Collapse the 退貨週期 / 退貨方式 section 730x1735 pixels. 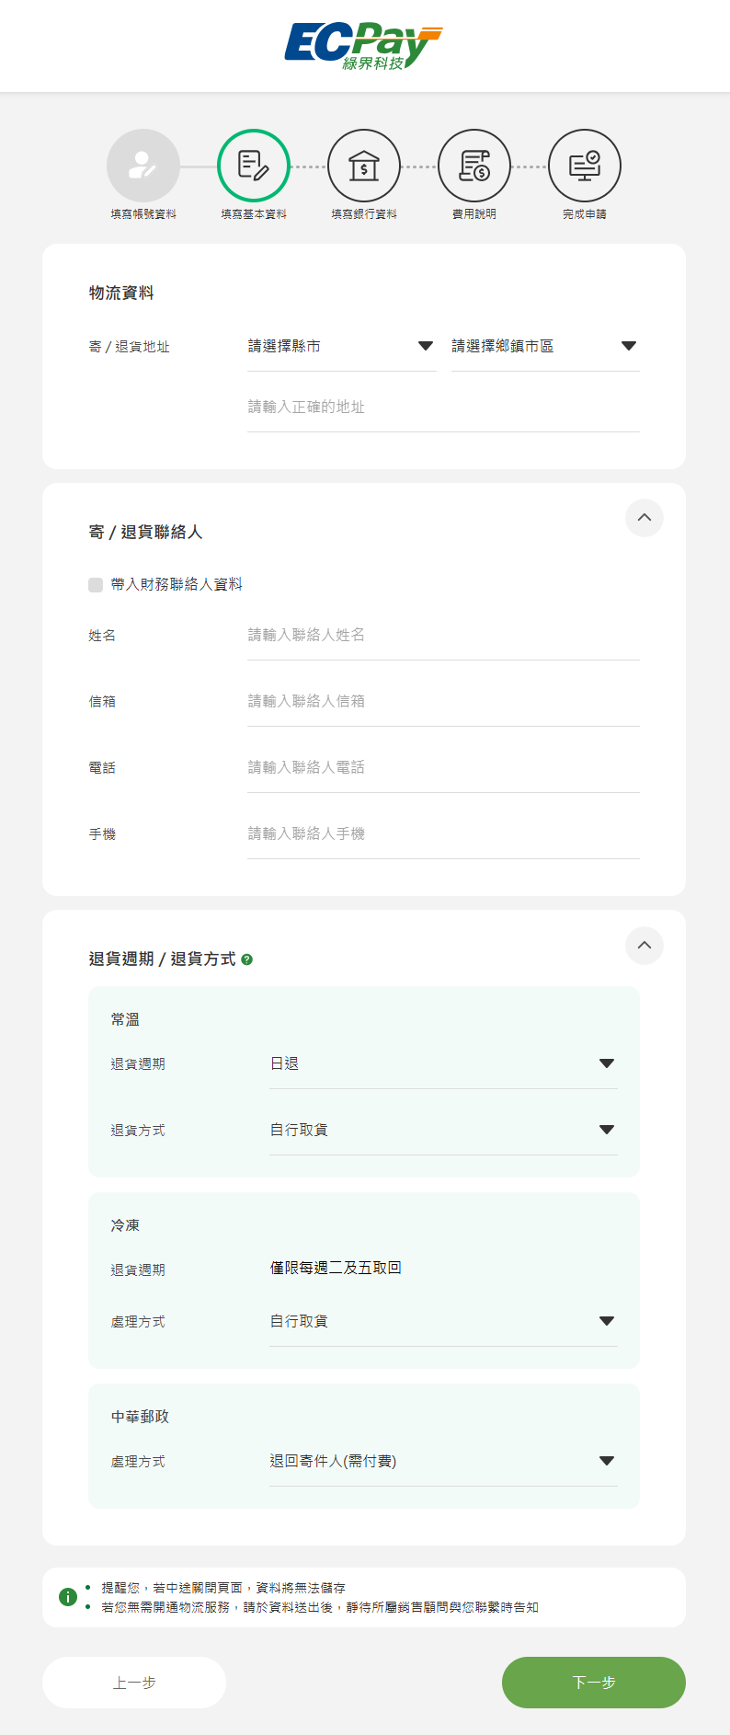tap(644, 946)
